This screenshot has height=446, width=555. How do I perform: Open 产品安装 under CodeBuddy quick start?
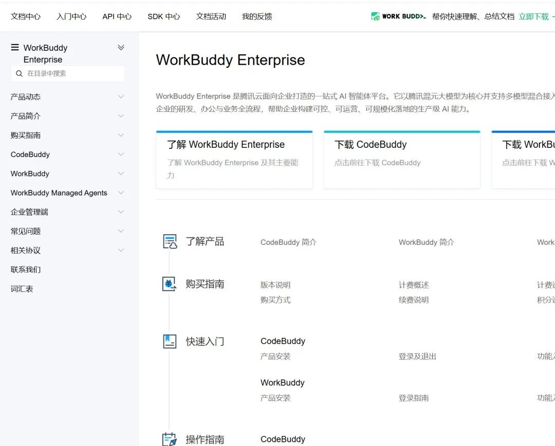tap(275, 356)
